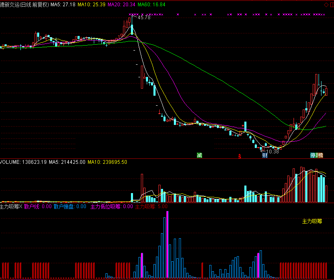
Task: Click the volume MA5: 214425.00 label
Action: (x=67, y=162)
